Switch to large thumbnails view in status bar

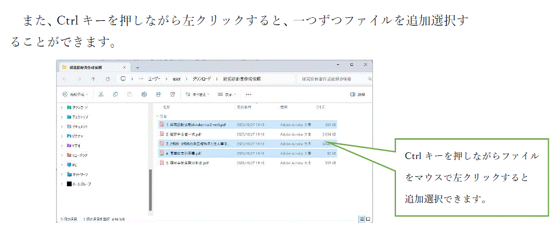click(368, 218)
